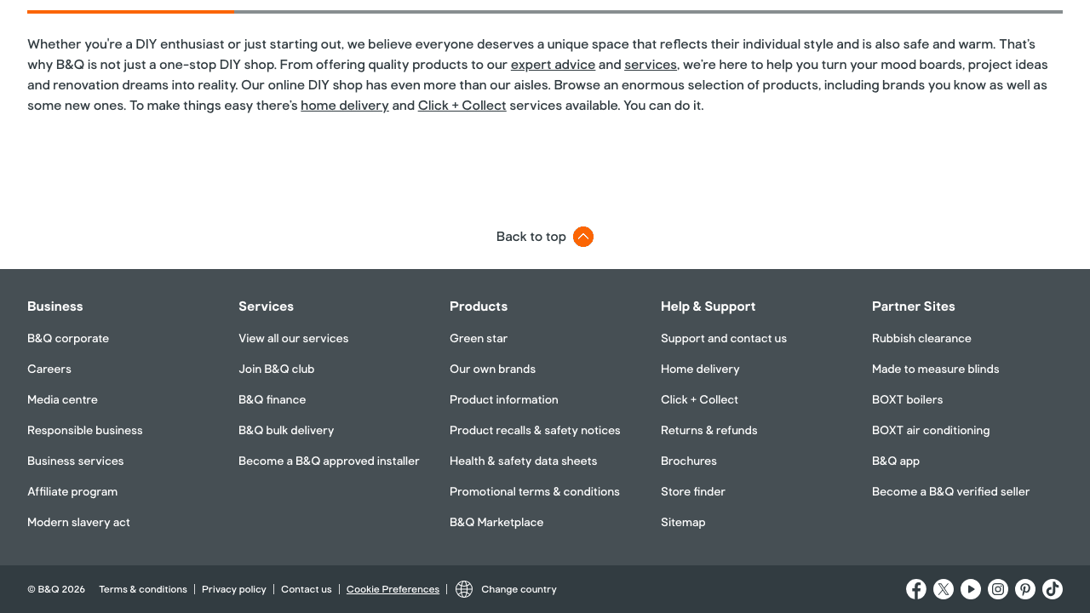Visit B&Q Marketplace
Viewport: 1090px width, 613px height.
pos(496,523)
